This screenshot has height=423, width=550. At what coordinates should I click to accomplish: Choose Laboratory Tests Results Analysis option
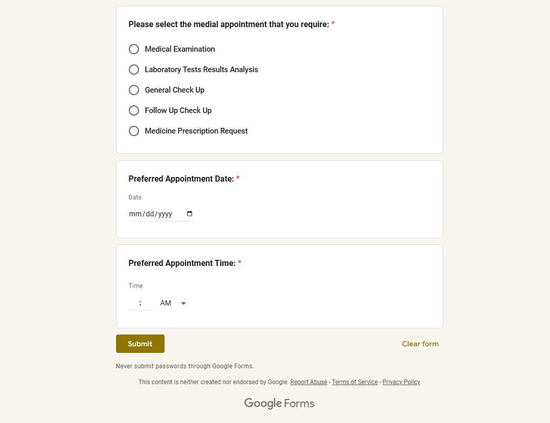click(x=134, y=70)
